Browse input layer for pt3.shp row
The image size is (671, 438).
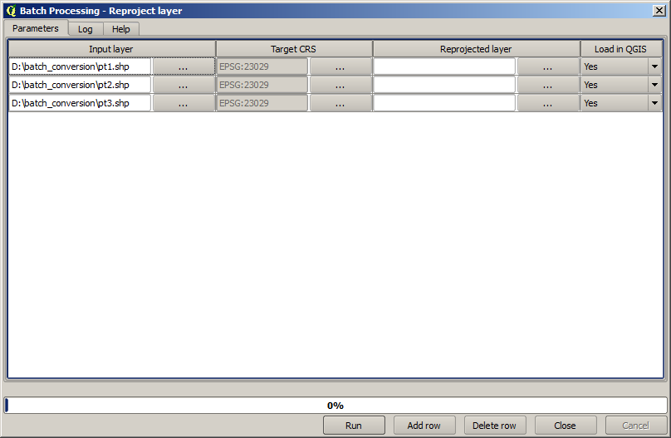point(183,103)
